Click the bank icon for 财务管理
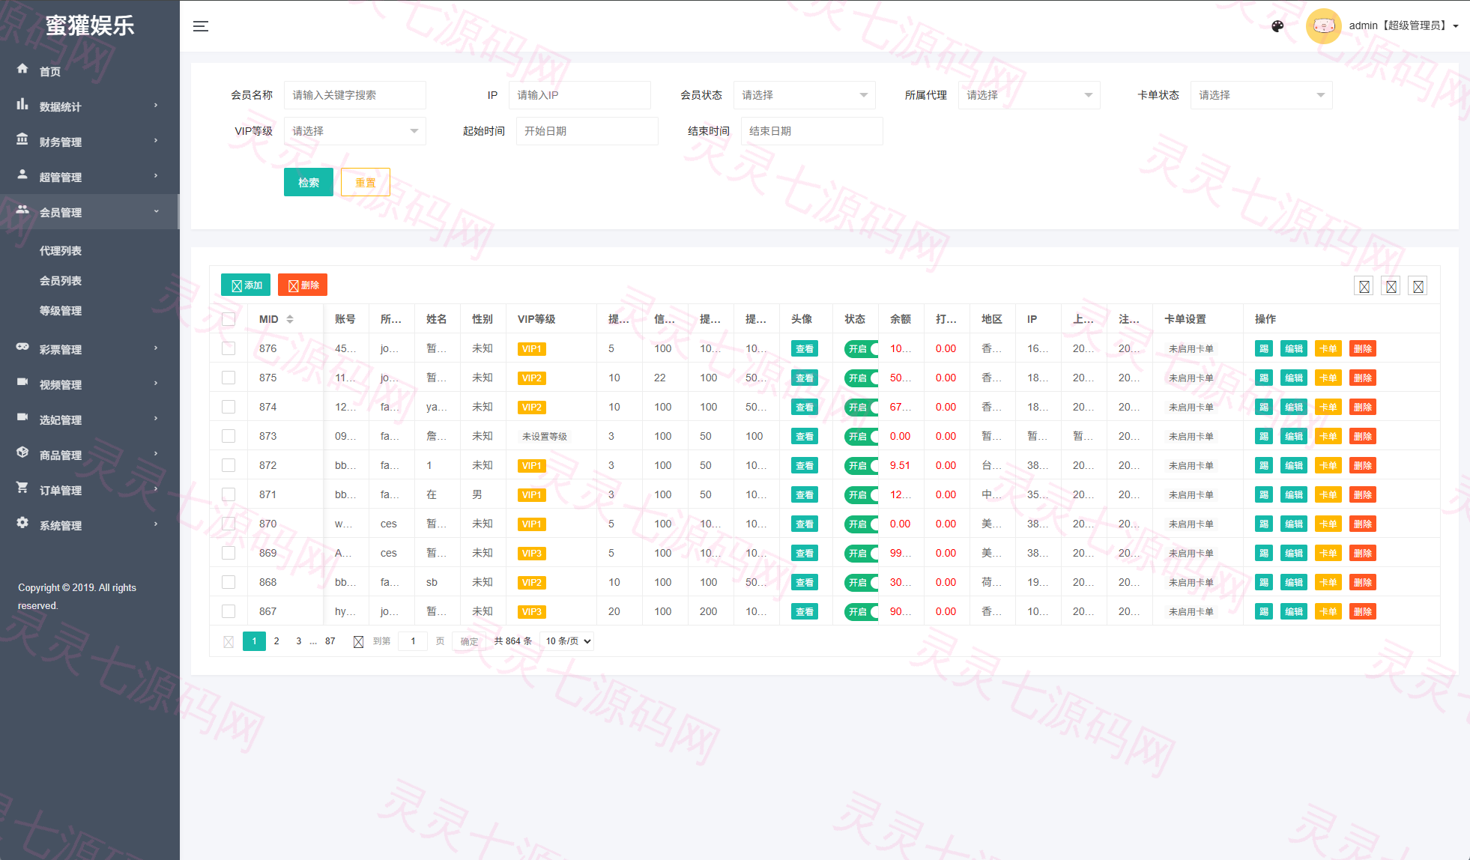1470x860 pixels. [x=22, y=139]
